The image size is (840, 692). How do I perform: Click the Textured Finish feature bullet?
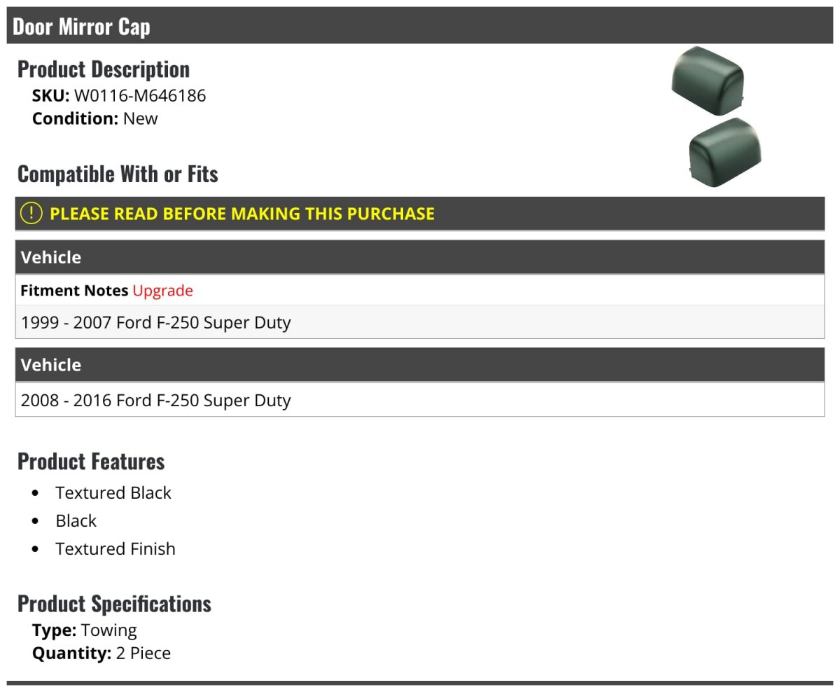point(115,549)
